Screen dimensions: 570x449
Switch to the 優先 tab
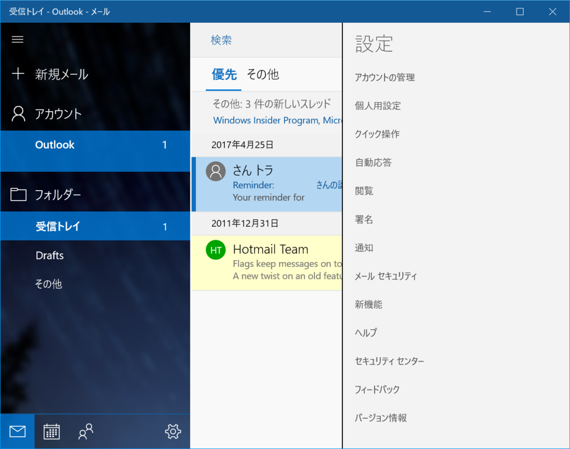224,75
